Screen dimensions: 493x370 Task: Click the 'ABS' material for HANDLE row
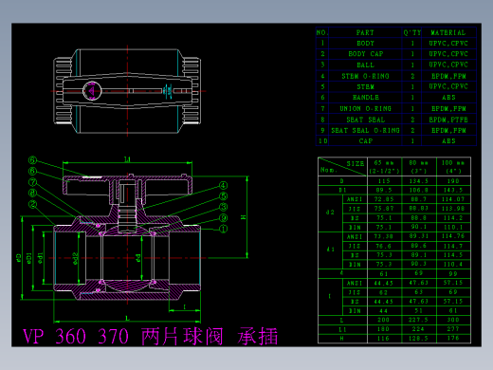(448, 98)
